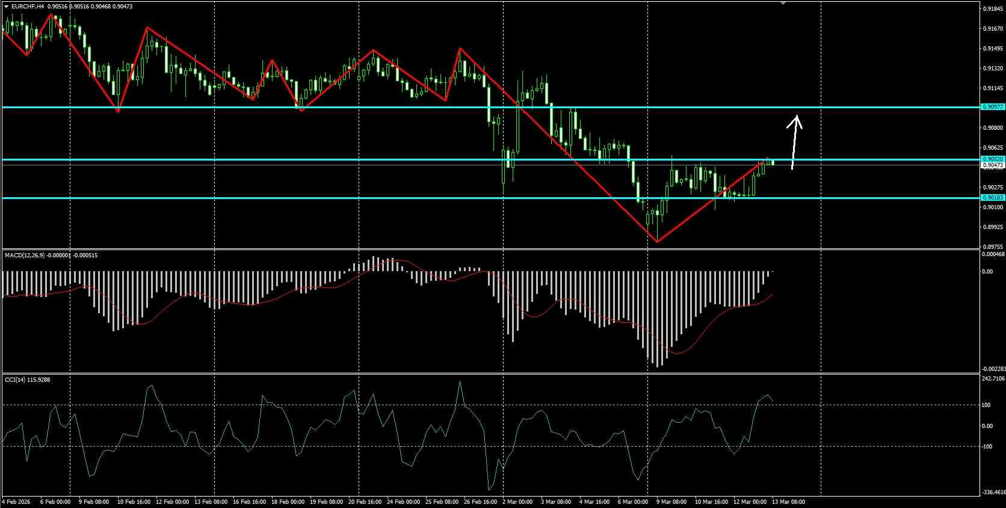The image size is (1006, 508).
Task: Select the white upward arrow drawing
Action: pyautogui.click(x=795, y=142)
